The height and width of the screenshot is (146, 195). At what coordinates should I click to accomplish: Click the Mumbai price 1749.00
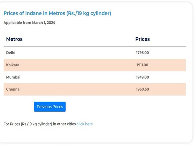142,77
